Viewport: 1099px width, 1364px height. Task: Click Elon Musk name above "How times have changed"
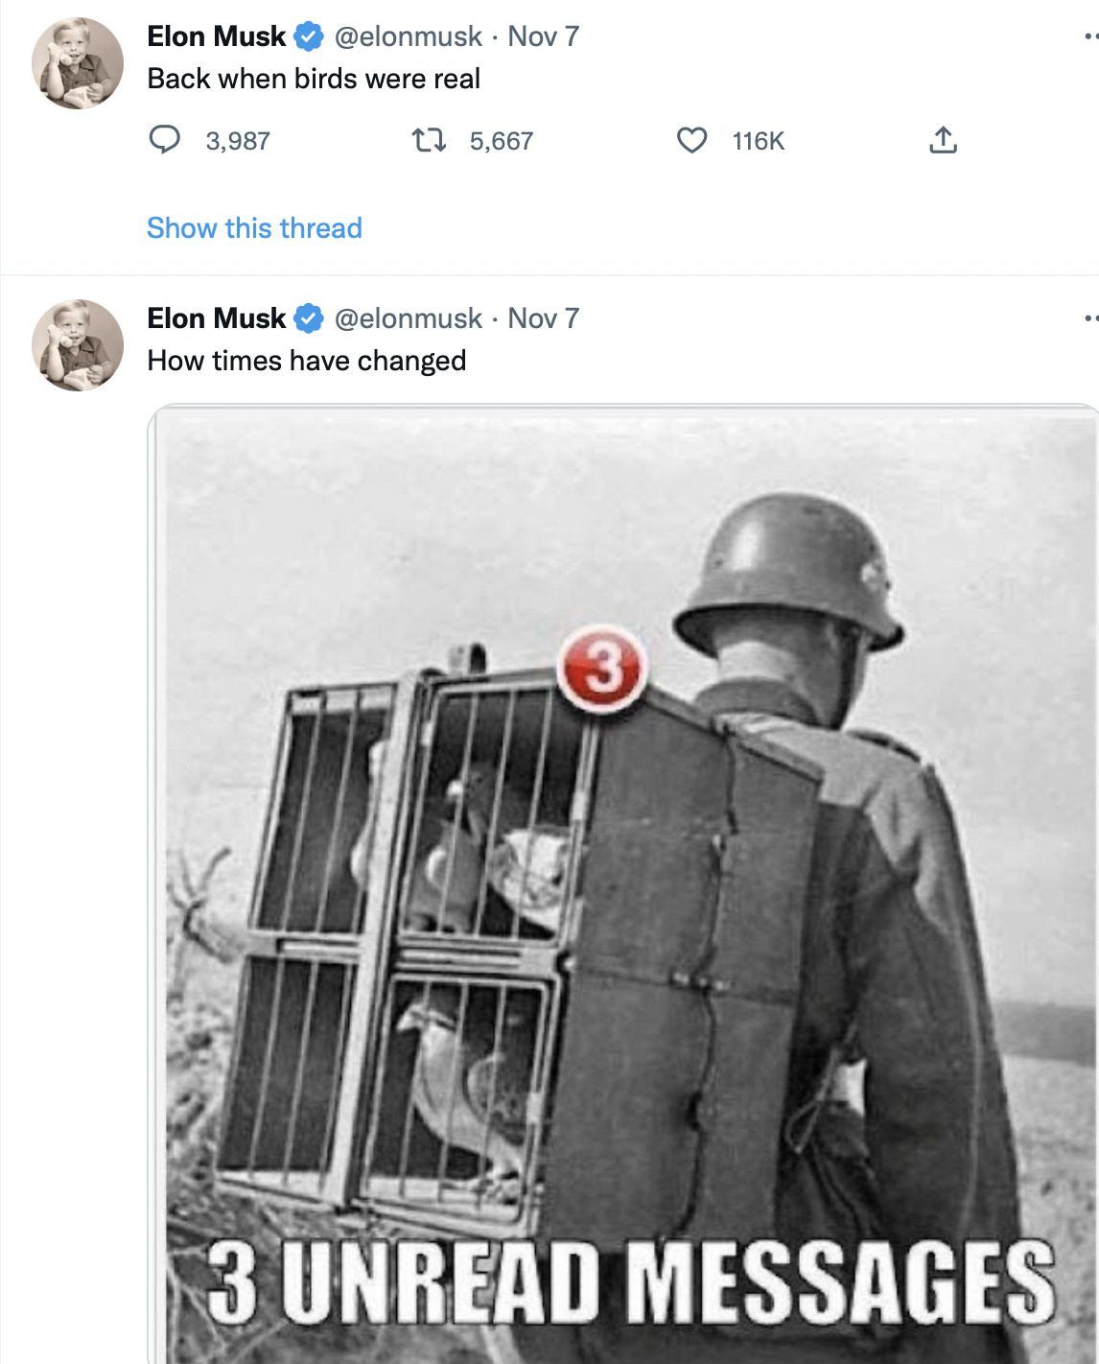click(216, 318)
